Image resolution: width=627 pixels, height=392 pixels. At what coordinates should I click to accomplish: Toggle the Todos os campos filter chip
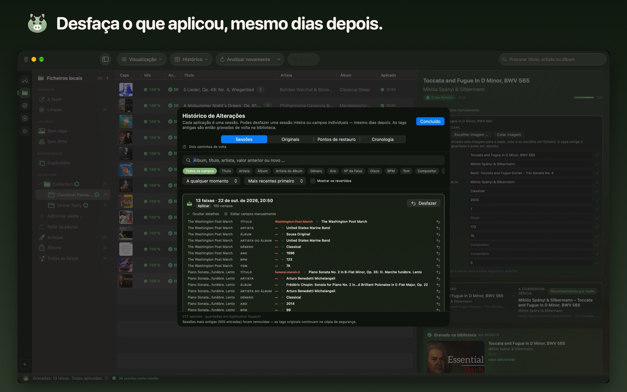tap(200, 171)
